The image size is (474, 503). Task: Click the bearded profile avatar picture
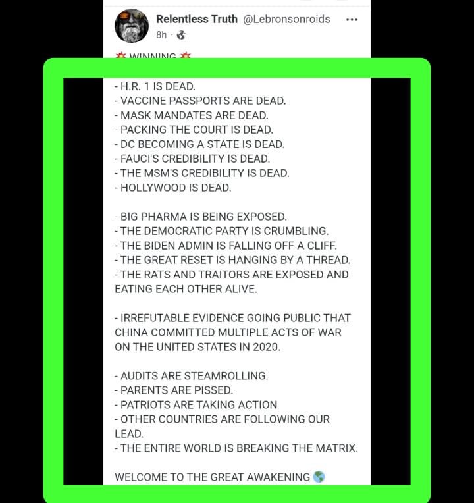(132, 26)
